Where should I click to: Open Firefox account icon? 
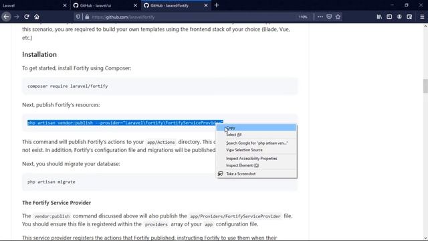[x=399, y=17]
